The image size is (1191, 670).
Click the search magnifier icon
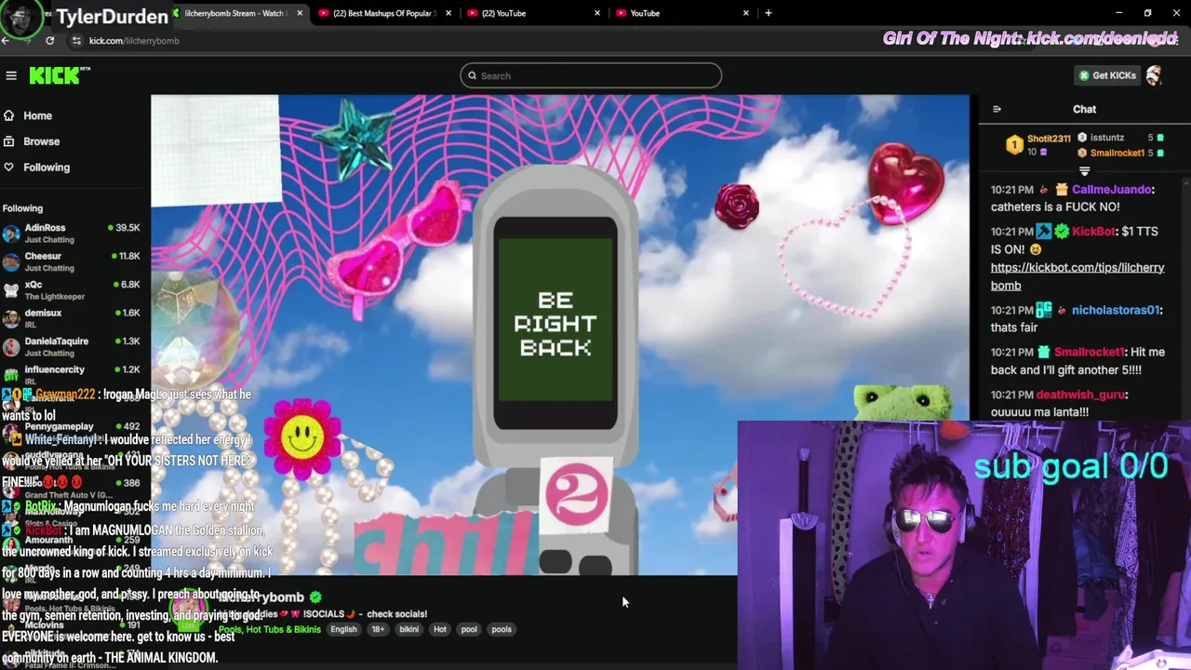(473, 75)
